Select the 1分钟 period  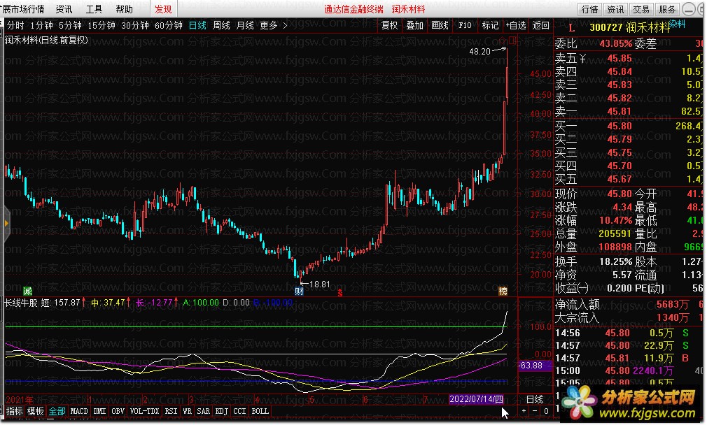click(41, 26)
